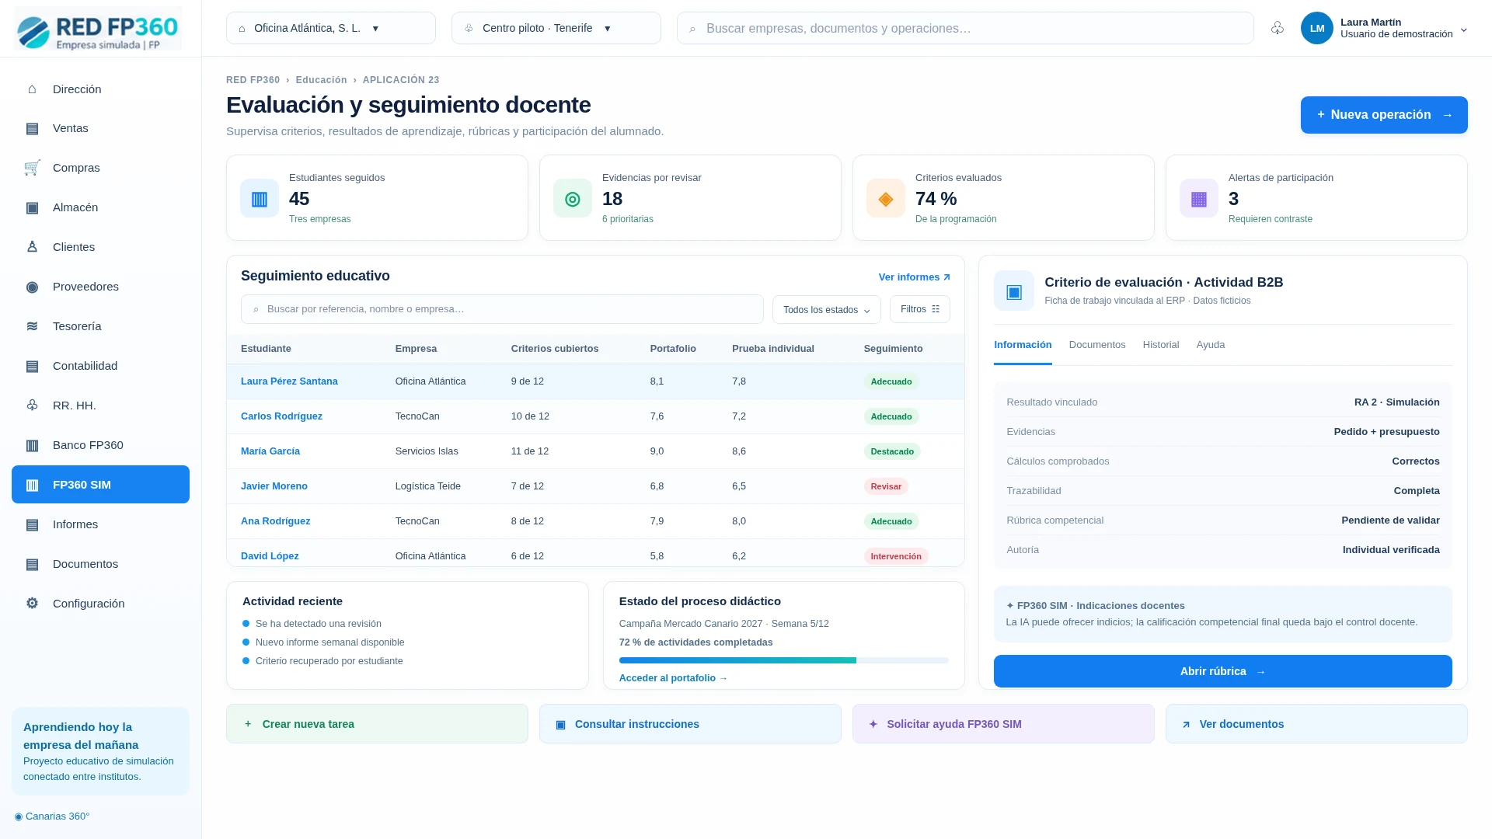
Task: Switch to the Historial tab
Action: tap(1161, 345)
